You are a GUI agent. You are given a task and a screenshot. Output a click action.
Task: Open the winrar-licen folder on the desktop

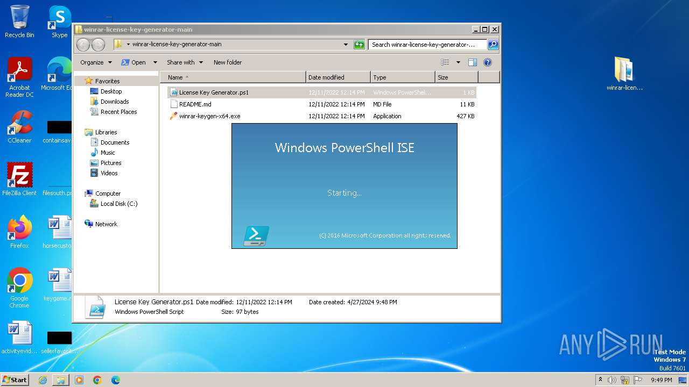624,74
